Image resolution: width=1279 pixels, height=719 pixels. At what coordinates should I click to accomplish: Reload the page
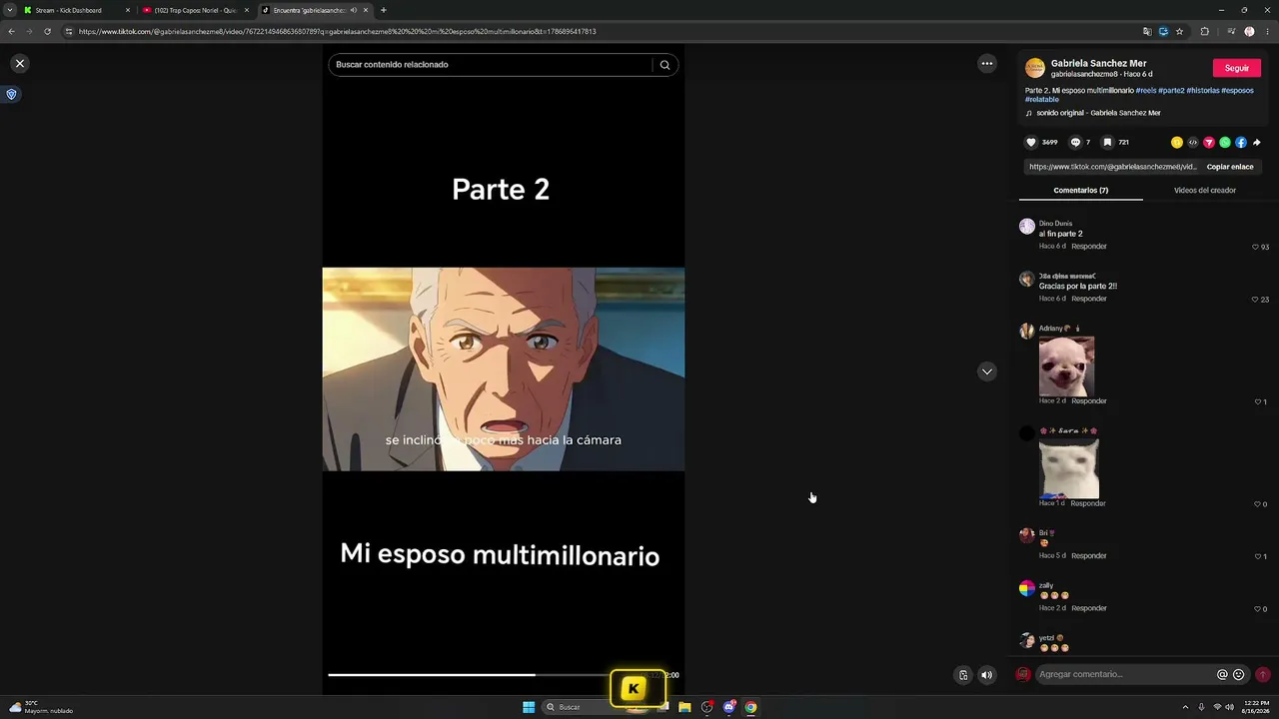pyautogui.click(x=47, y=32)
